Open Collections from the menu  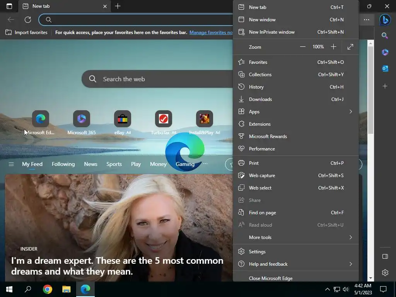[x=296, y=75]
